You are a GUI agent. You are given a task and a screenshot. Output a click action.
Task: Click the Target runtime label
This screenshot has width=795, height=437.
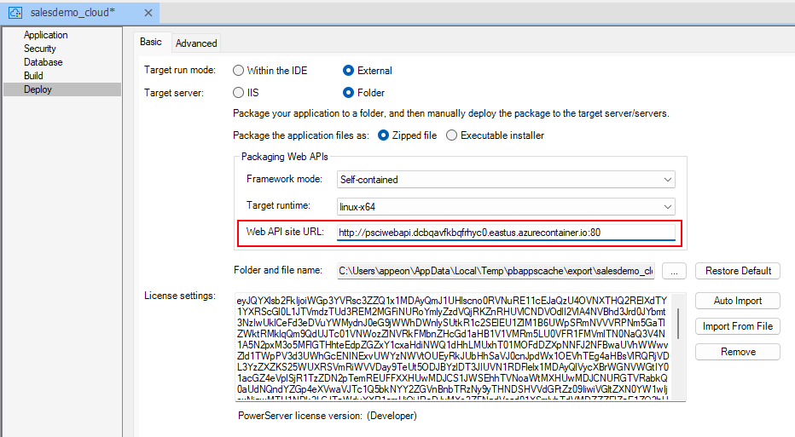(x=278, y=205)
